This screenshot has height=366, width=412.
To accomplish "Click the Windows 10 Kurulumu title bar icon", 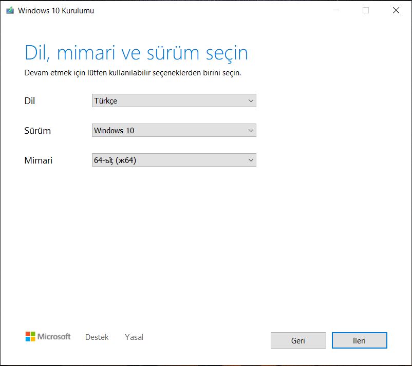I will pos(10,10).
